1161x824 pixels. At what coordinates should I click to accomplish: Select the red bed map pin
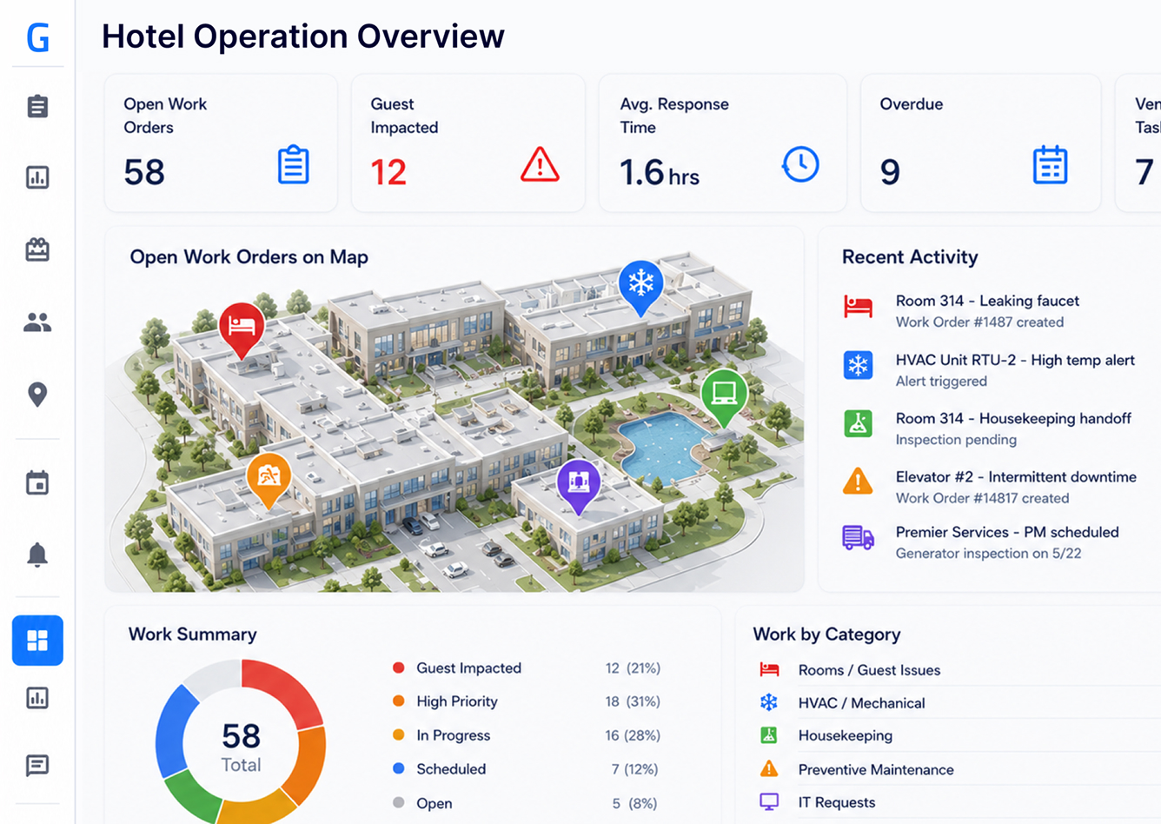click(x=242, y=330)
